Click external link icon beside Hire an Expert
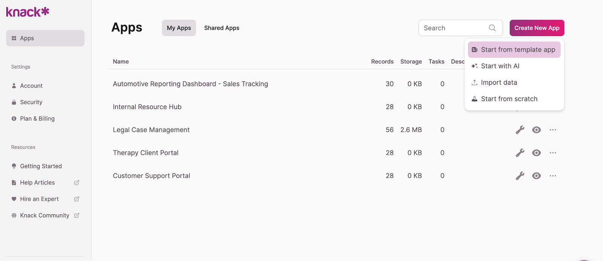The width and height of the screenshot is (603, 261). pos(77,199)
